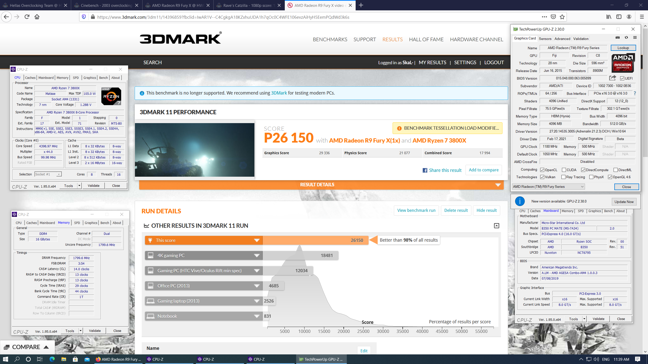Click the benchmark scene thumbnail image
This screenshot has height=364, width=648.
[194, 150]
